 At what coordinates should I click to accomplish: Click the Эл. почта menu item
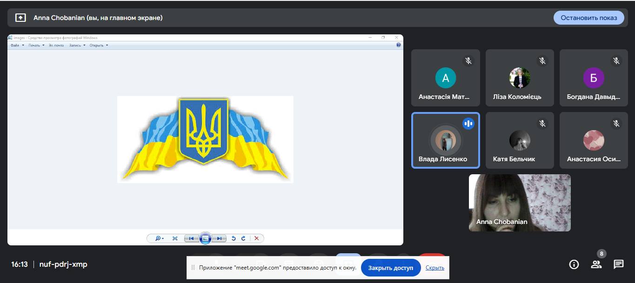pyautogui.click(x=56, y=45)
